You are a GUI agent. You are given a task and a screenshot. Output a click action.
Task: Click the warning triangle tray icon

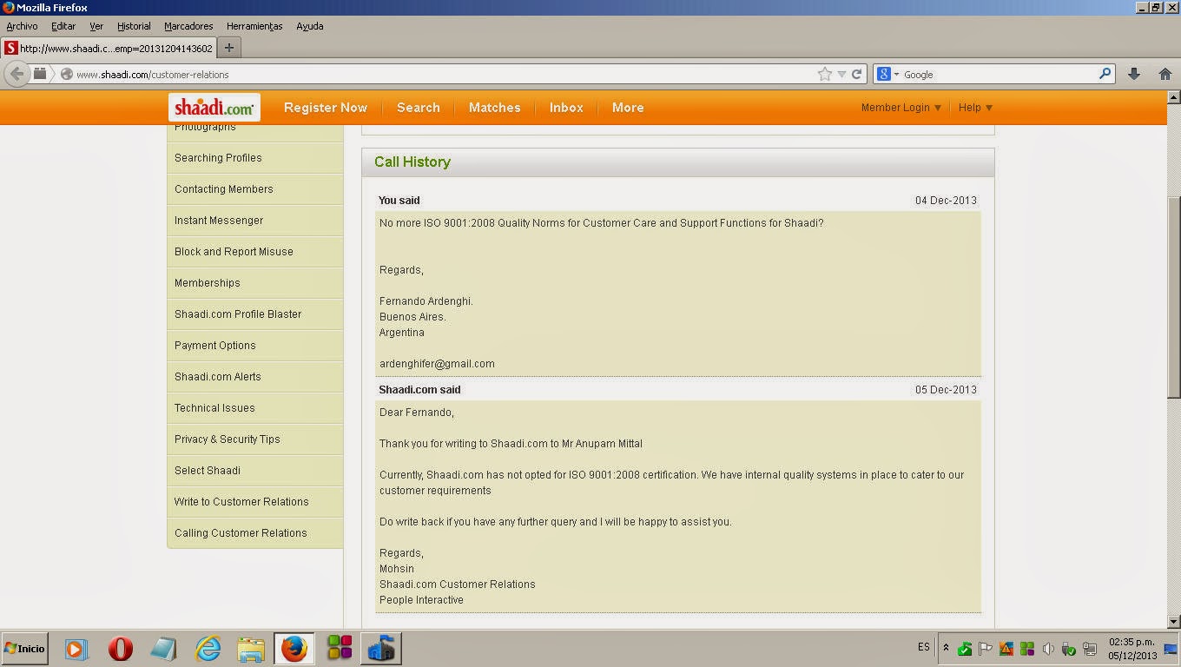tap(1006, 649)
